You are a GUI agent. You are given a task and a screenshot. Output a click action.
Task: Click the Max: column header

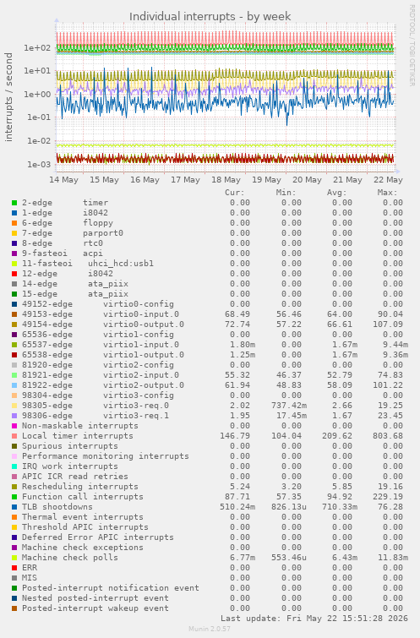(x=387, y=193)
